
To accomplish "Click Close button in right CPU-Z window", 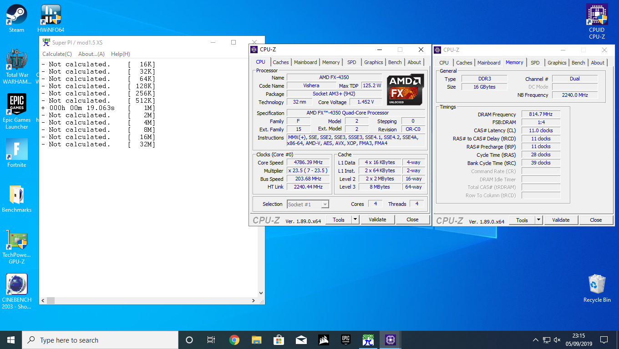I will pyautogui.click(x=596, y=220).
